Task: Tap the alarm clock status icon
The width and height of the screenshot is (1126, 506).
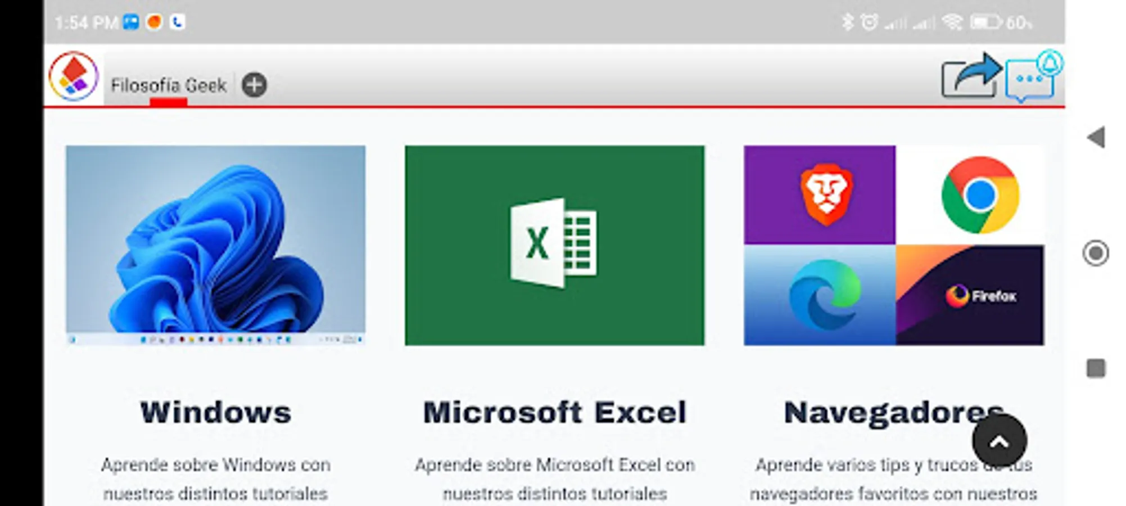Action: pyautogui.click(x=869, y=22)
